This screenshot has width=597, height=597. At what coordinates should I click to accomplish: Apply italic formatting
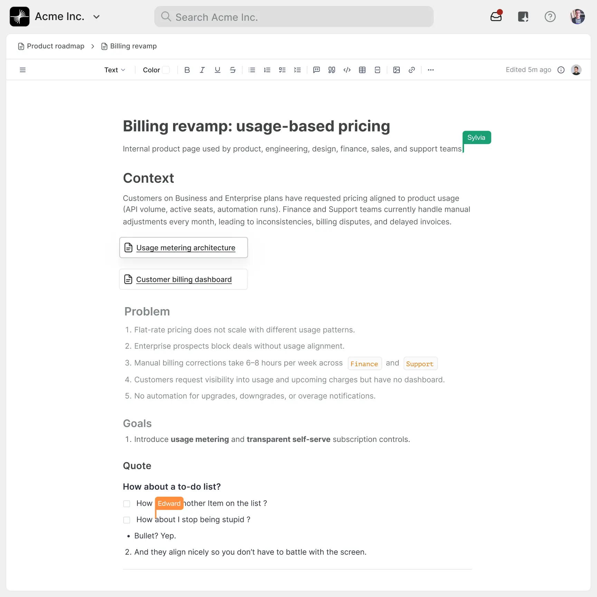(x=202, y=70)
